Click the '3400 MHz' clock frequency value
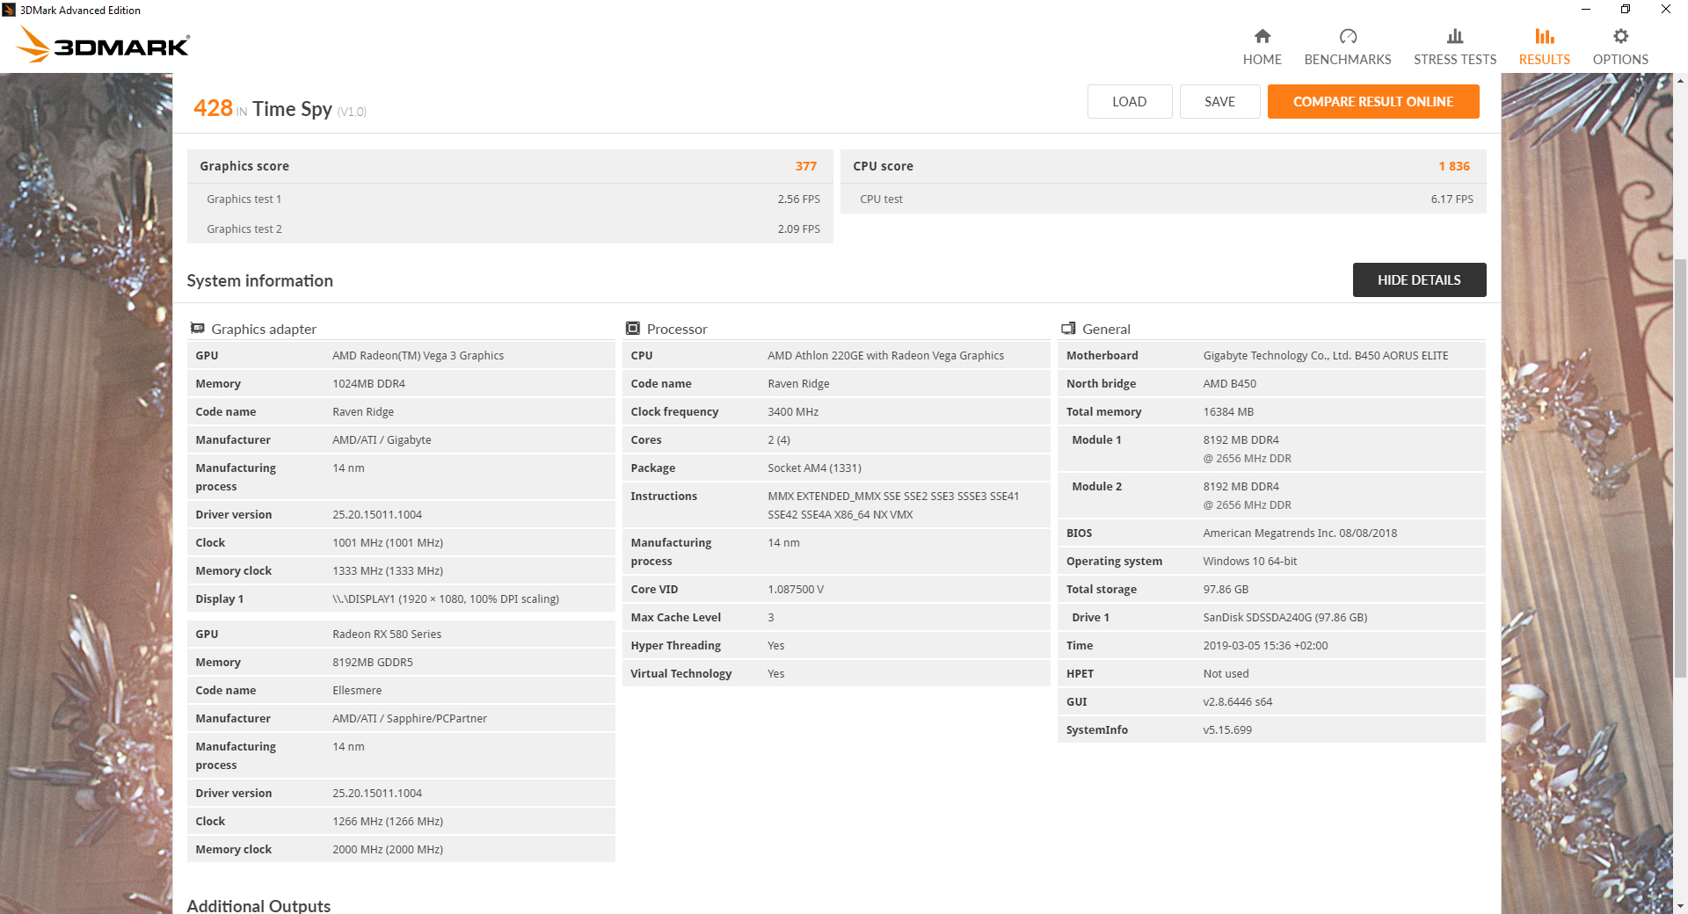 point(793,412)
